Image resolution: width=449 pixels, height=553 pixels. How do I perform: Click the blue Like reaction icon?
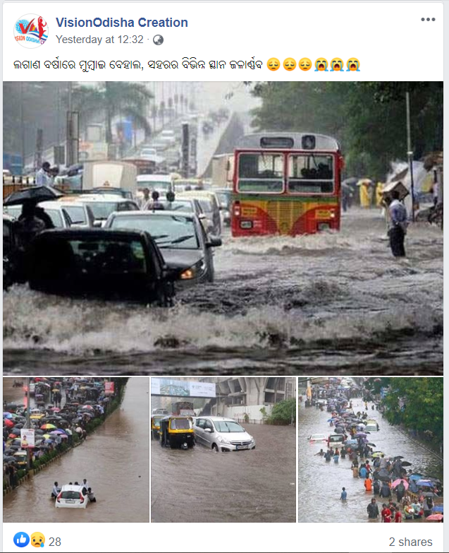(x=21, y=540)
